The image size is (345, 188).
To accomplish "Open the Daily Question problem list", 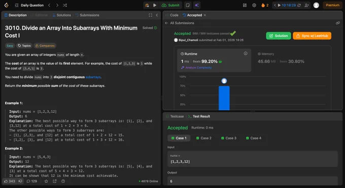I will pos(29,5).
